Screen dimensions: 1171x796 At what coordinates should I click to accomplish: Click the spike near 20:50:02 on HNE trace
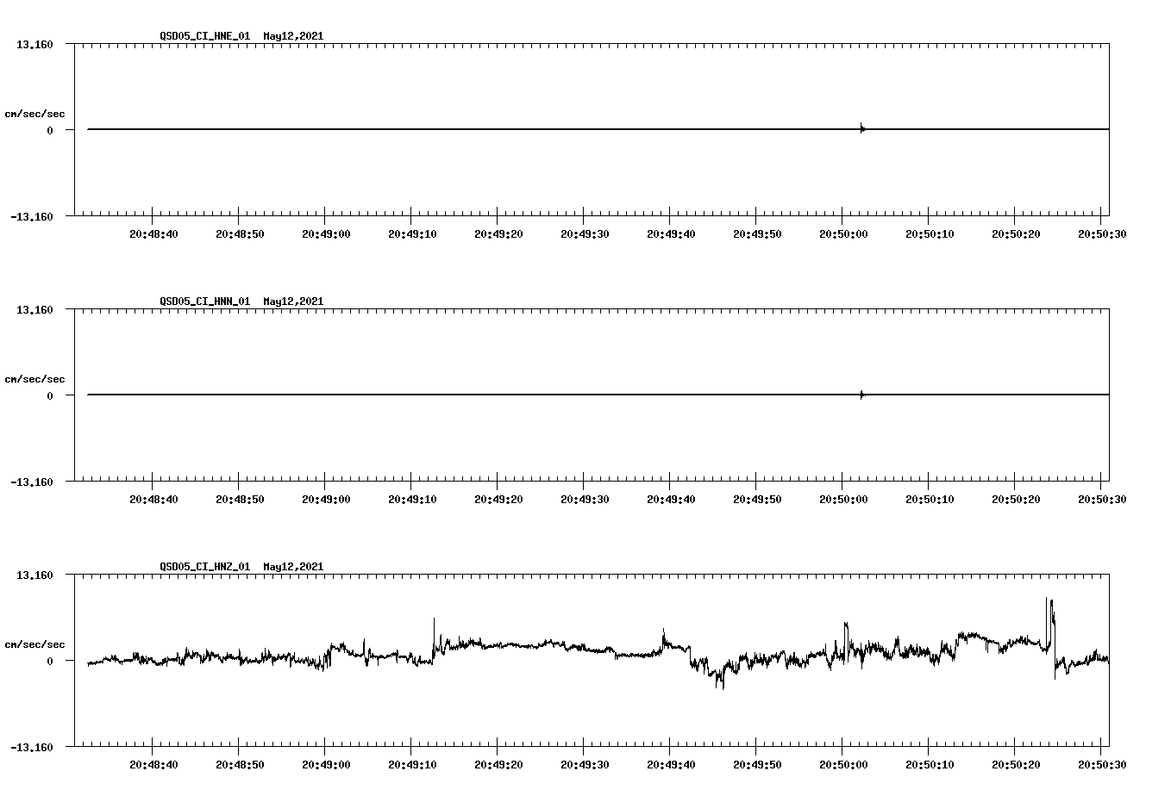click(x=862, y=128)
